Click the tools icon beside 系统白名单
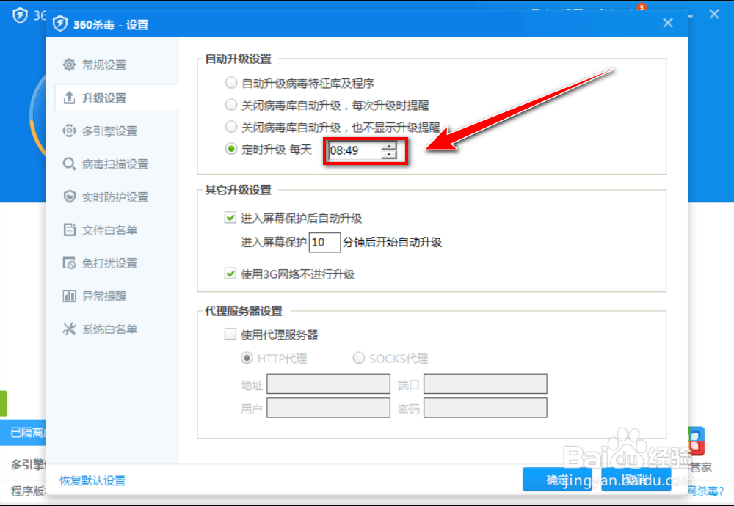The image size is (734, 506). click(69, 329)
